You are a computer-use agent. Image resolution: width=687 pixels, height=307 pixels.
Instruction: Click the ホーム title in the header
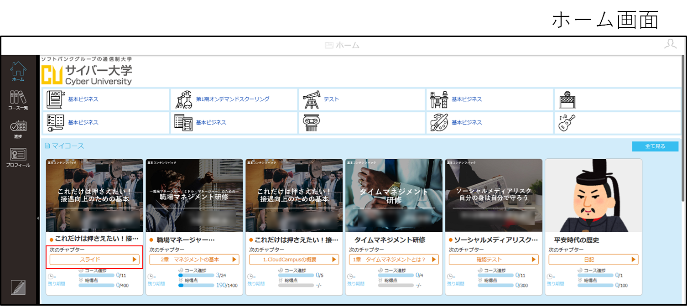point(343,45)
